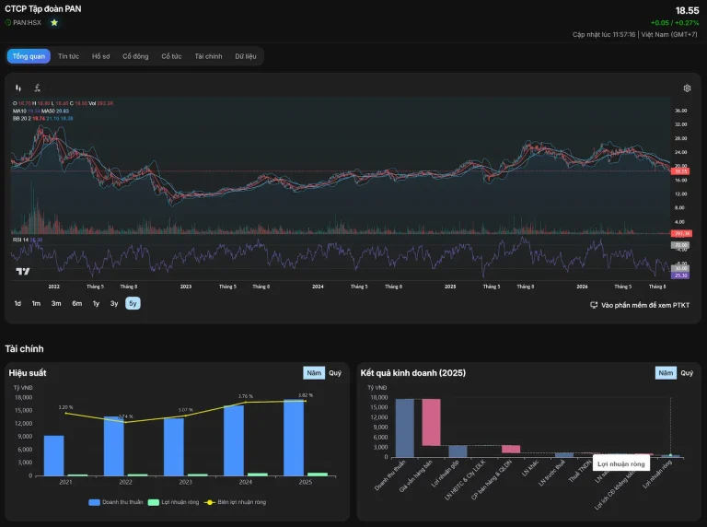Open the Tin tức tab
This screenshot has width=707, height=527.
[x=68, y=56]
